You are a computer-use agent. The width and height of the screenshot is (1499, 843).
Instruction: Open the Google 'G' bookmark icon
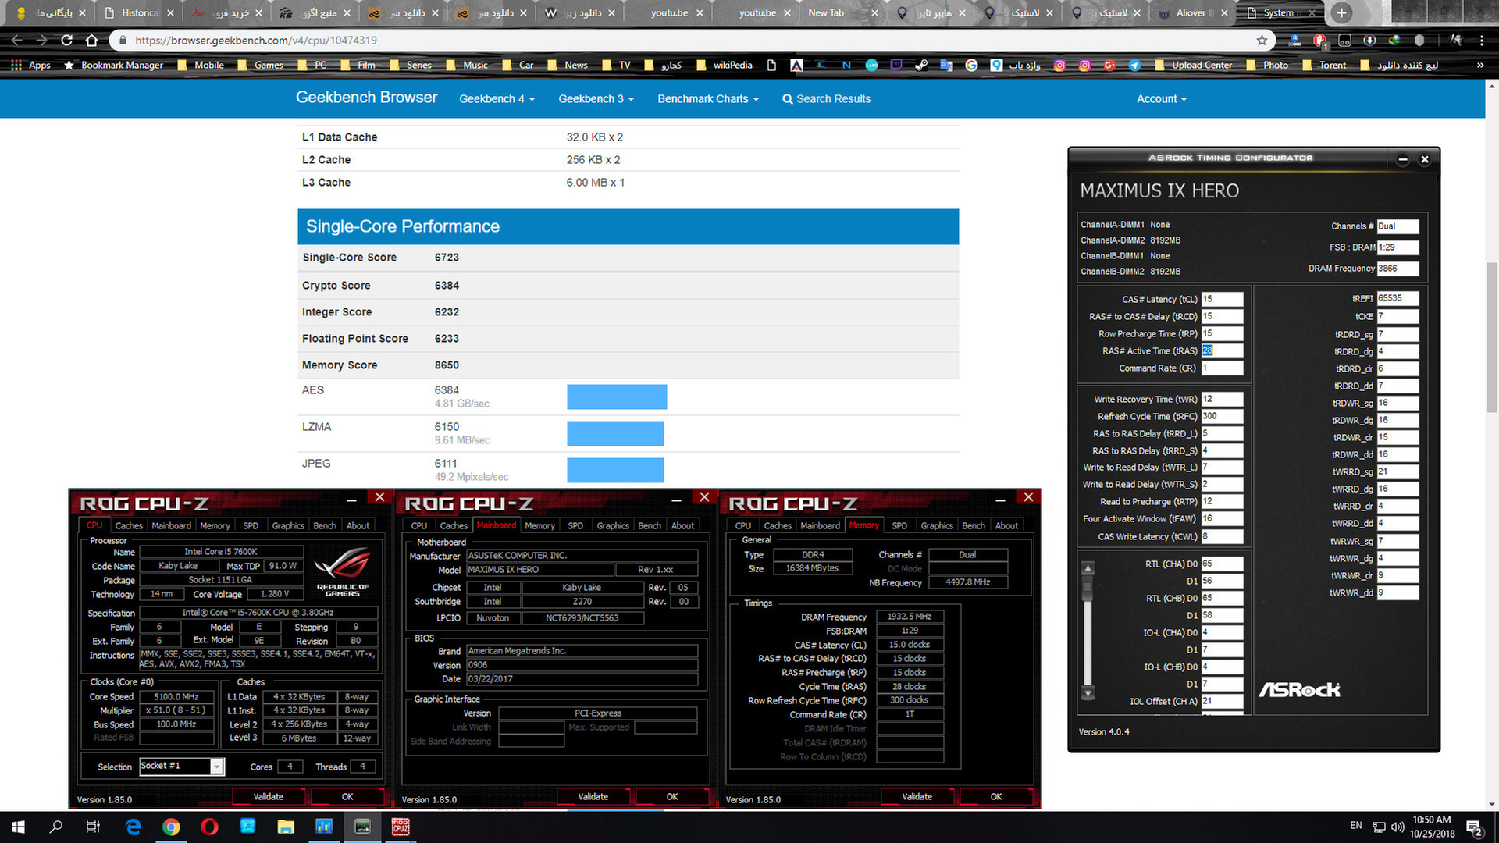971,65
